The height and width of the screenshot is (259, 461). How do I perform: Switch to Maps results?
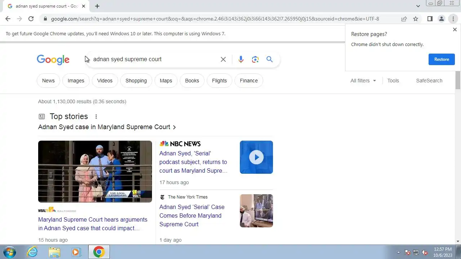tap(166, 81)
